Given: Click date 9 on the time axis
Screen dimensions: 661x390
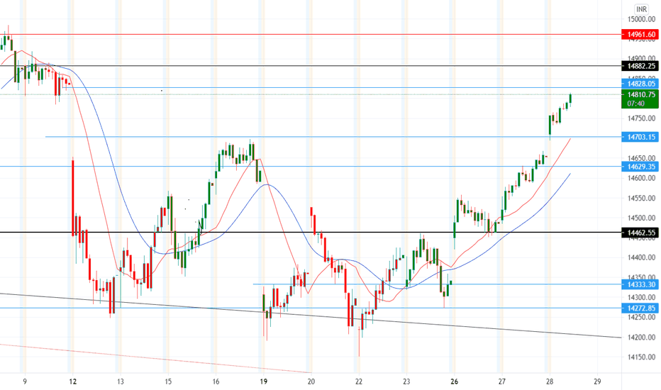Looking at the screenshot, I should click(25, 381).
